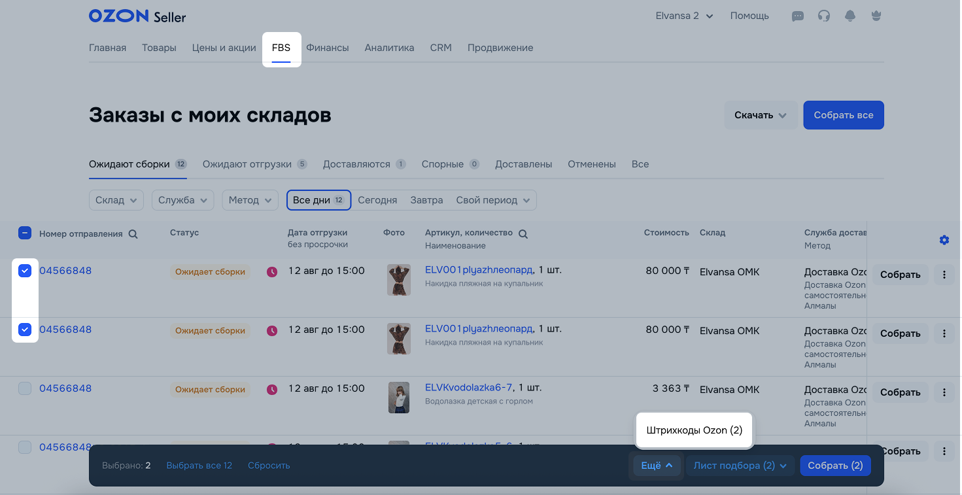Switch to Отменены tab
The width and height of the screenshot is (962, 495).
point(592,164)
